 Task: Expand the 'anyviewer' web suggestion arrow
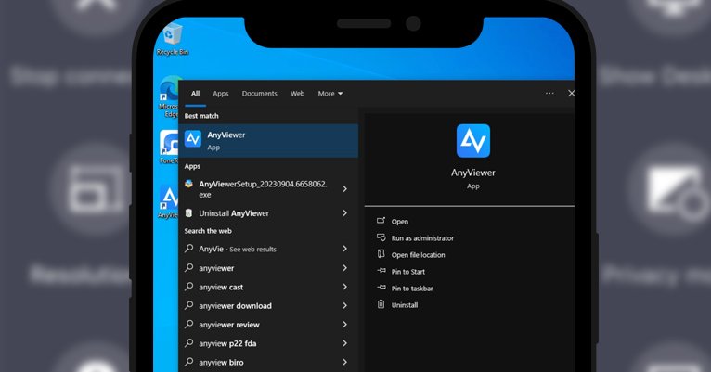point(345,268)
